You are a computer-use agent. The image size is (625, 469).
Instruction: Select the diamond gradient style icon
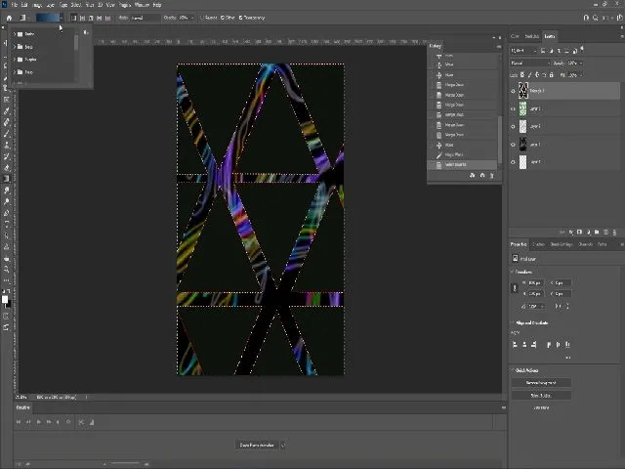click(x=107, y=18)
